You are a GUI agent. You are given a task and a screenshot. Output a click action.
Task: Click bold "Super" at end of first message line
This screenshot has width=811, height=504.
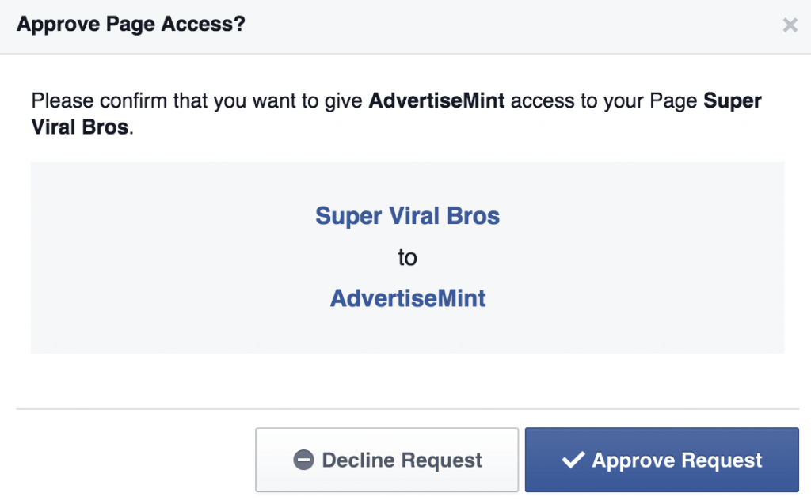[733, 100]
